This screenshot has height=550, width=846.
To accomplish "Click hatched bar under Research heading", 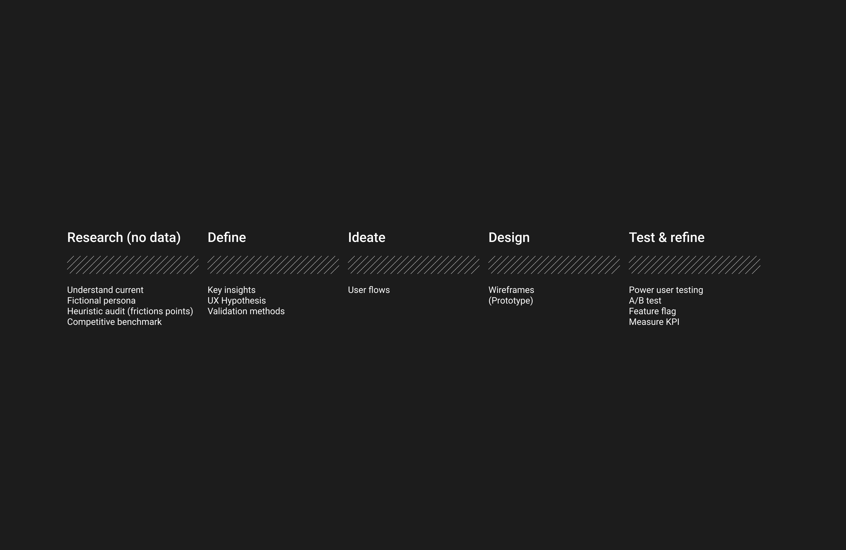I will (133, 265).
